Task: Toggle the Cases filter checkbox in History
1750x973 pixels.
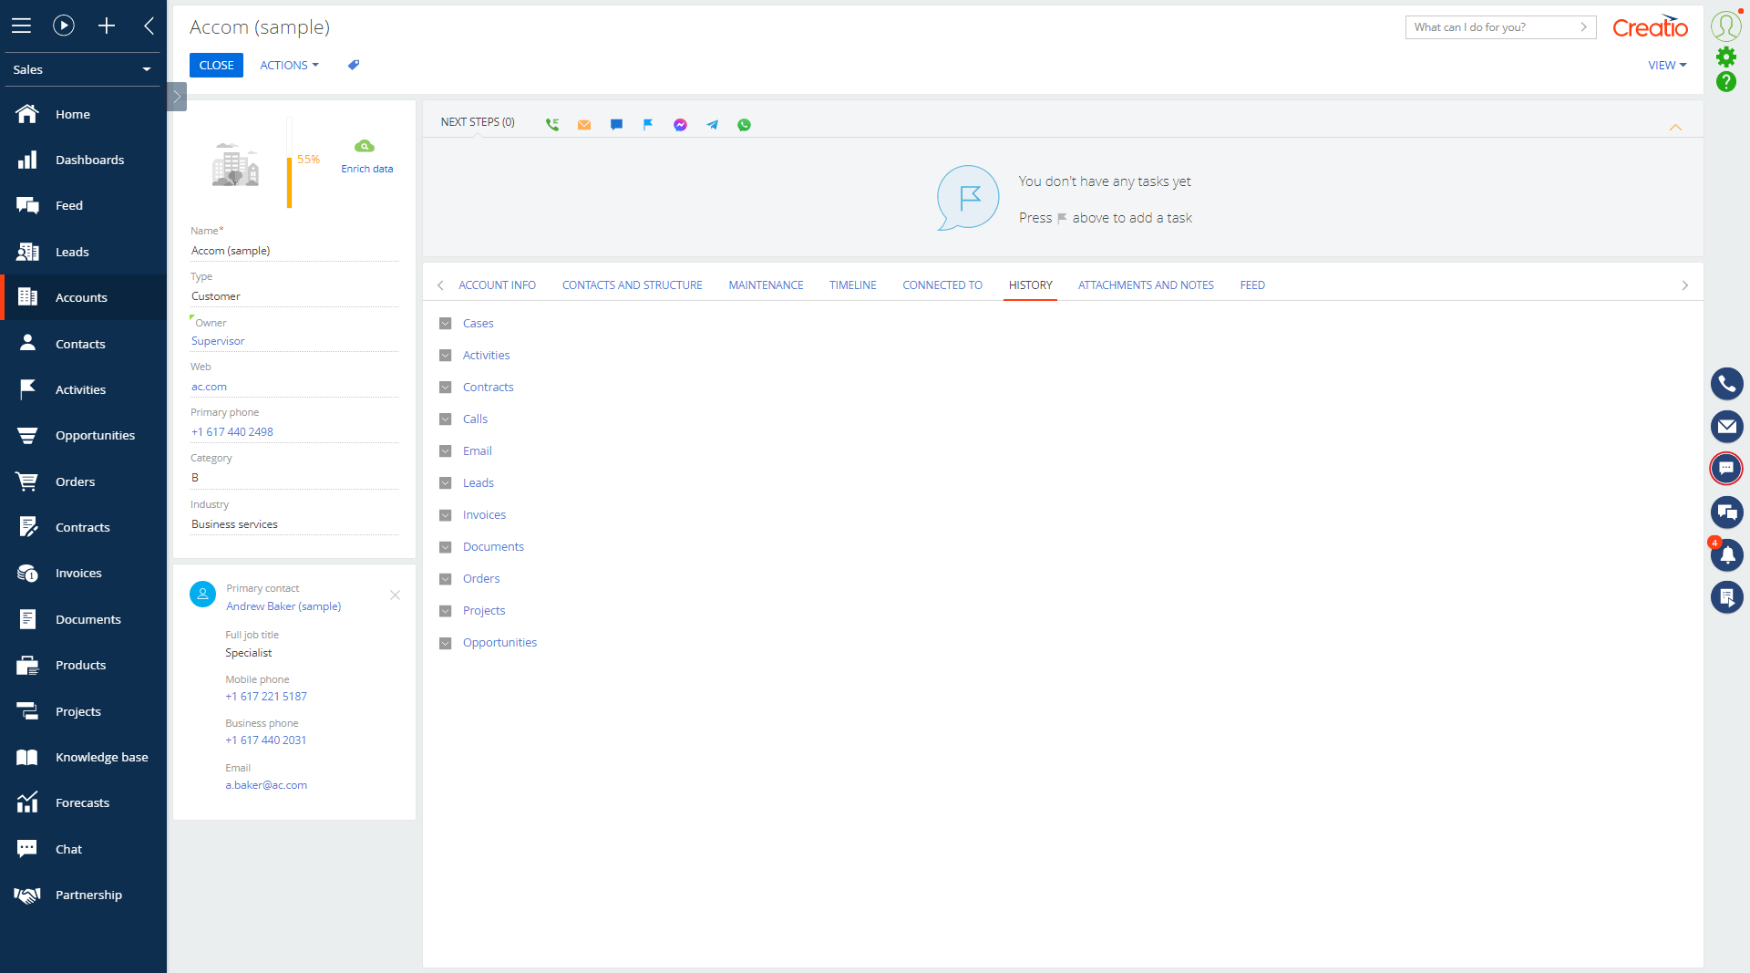Action: [445, 323]
